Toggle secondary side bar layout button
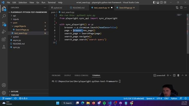 161,2
